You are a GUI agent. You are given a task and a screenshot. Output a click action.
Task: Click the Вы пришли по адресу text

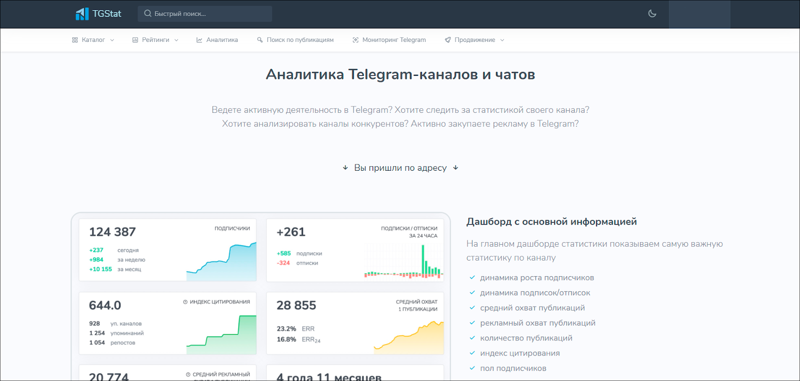pos(400,168)
